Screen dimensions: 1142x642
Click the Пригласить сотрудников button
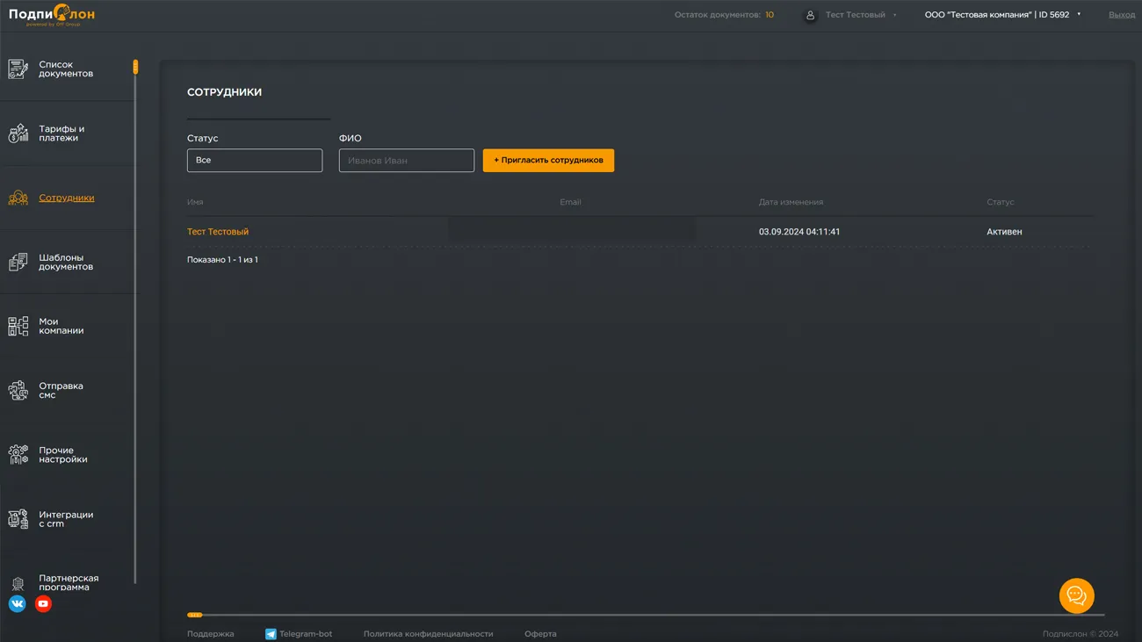point(548,161)
